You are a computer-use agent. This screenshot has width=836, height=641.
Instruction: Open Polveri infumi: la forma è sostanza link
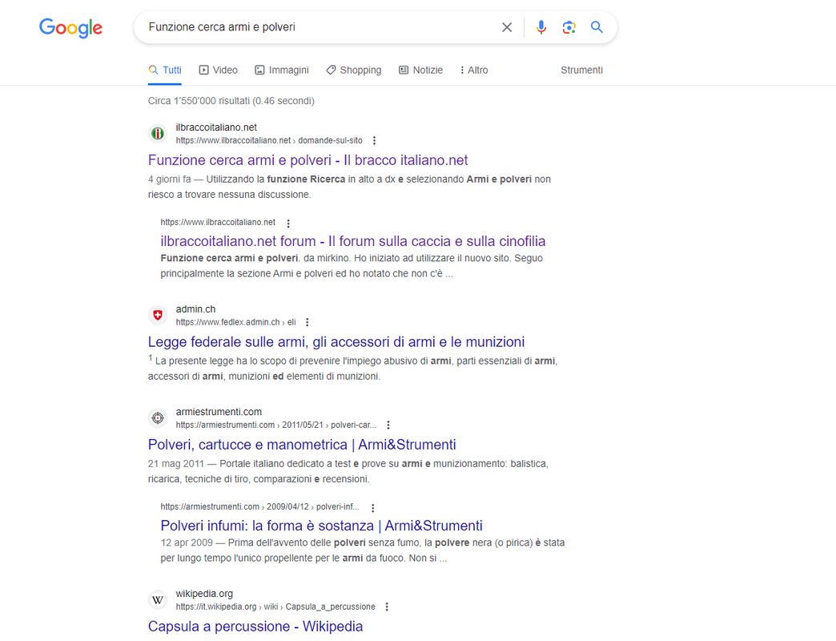[321, 526]
